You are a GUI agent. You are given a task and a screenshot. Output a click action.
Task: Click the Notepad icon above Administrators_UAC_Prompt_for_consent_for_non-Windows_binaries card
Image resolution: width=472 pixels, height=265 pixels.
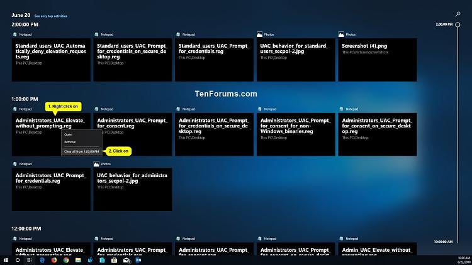pos(259,109)
